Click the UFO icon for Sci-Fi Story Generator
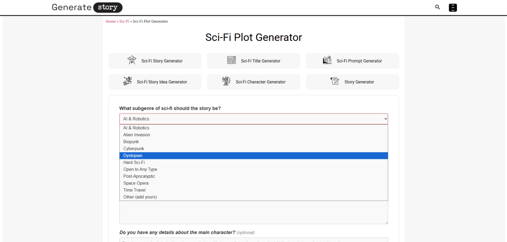 132,61
